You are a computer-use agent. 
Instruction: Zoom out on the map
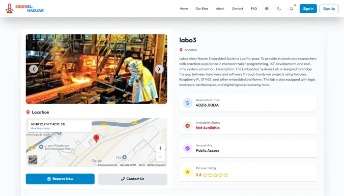(x=160, y=157)
